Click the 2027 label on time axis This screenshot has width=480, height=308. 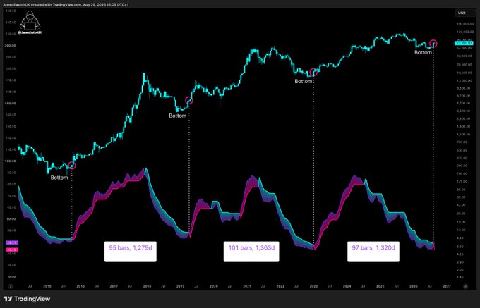tap(447, 286)
